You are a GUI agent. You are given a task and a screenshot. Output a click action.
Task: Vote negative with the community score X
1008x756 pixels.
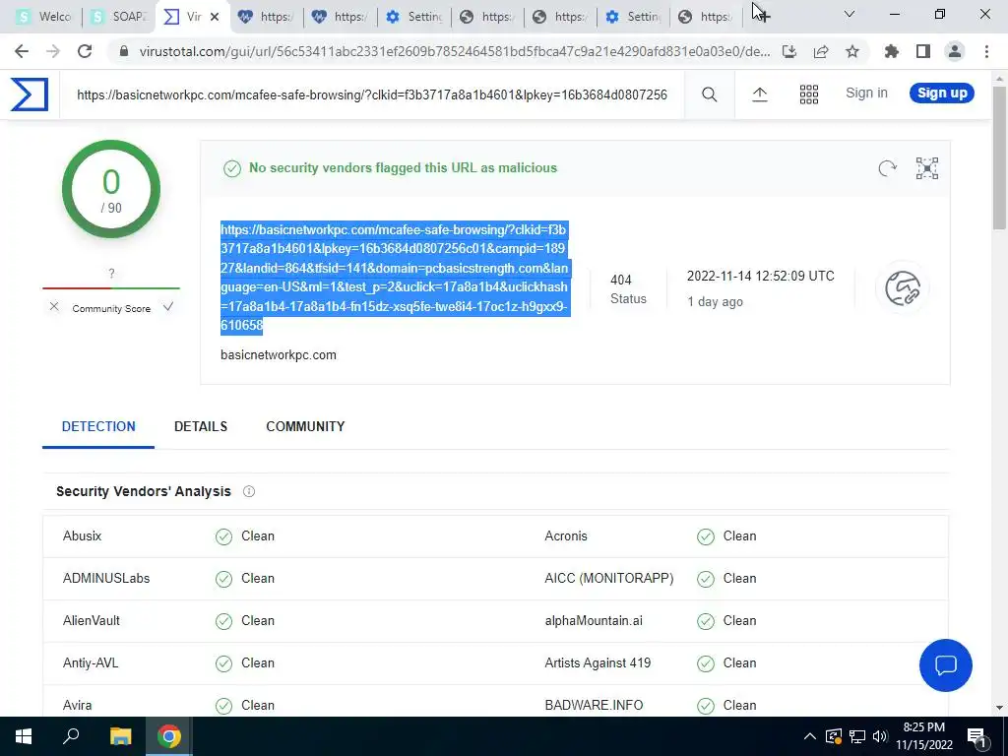tap(54, 307)
